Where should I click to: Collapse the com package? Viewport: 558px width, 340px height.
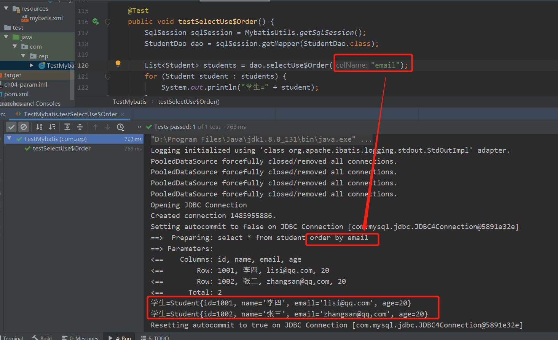(x=15, y=46)
